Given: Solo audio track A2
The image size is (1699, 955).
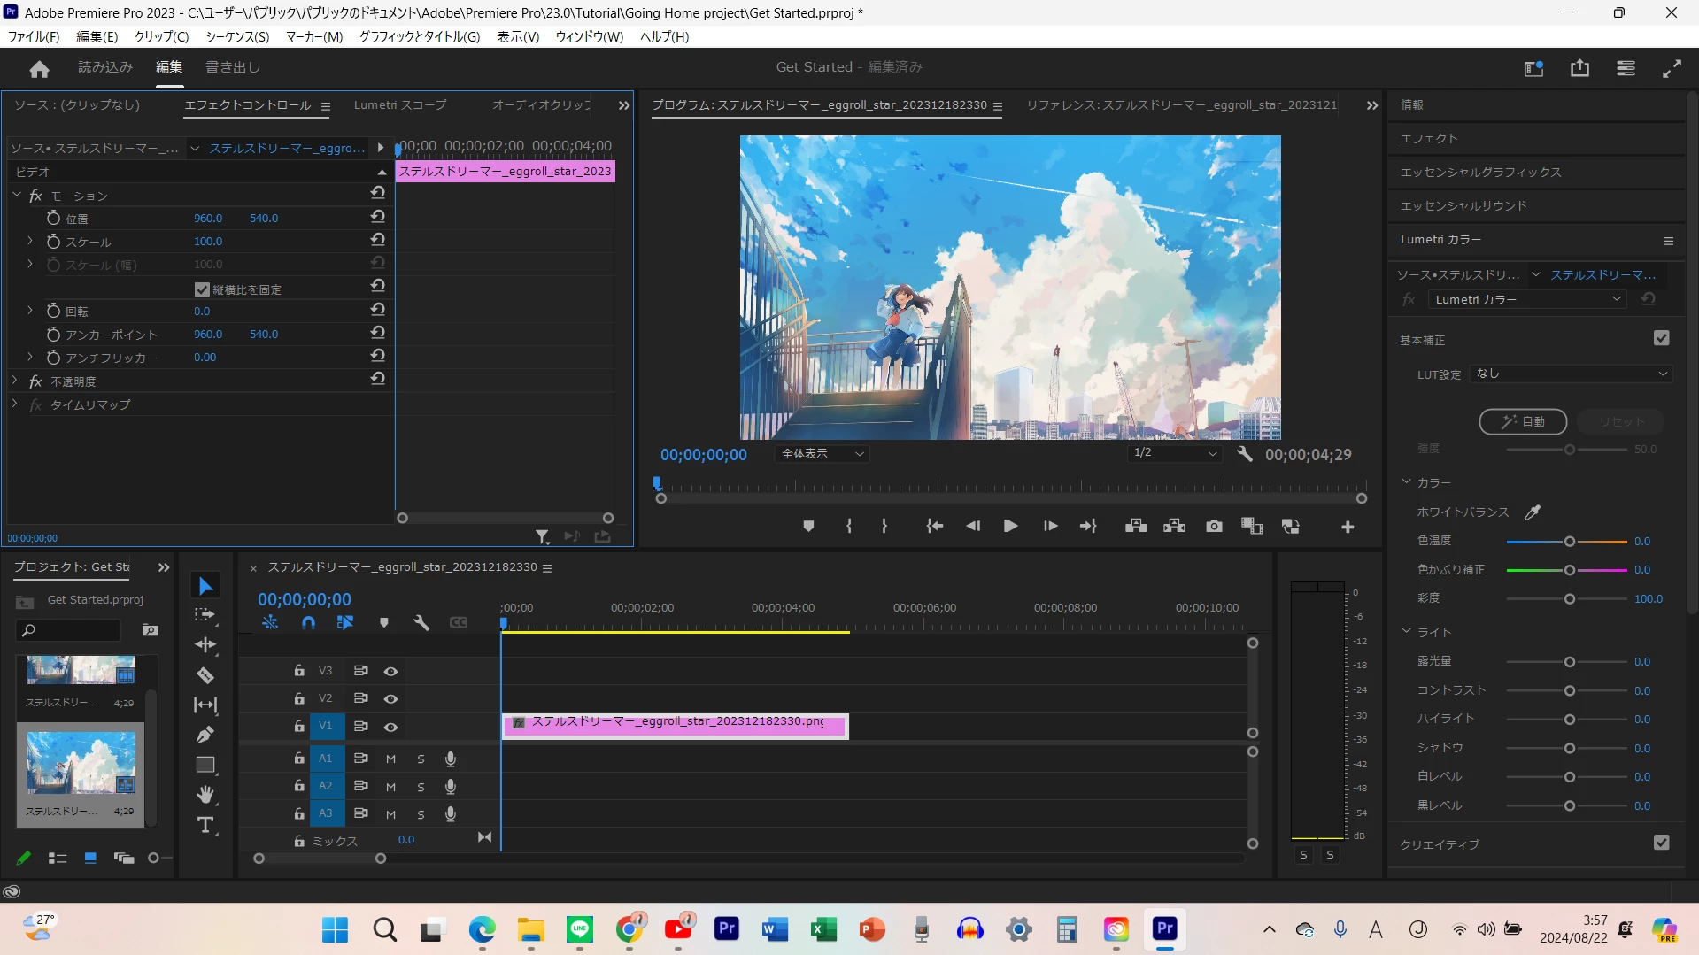Looking at the screenshot, I should 421,787.
